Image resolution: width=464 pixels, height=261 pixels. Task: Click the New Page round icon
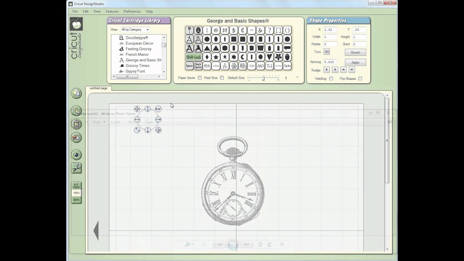(76, 93)
